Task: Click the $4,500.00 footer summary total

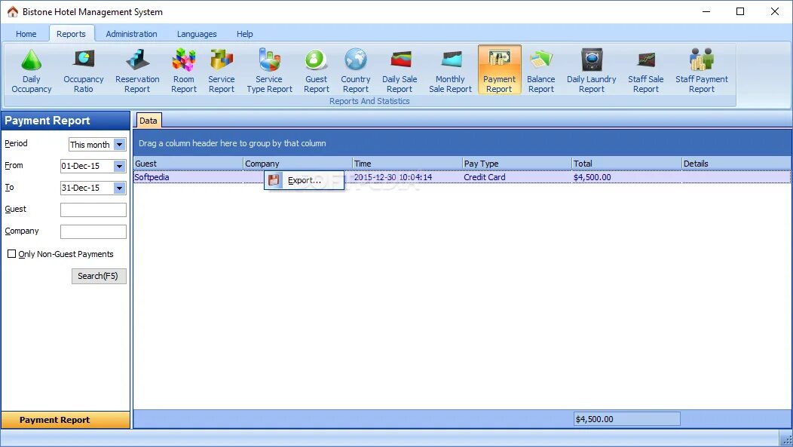Action: pos(627,419)
